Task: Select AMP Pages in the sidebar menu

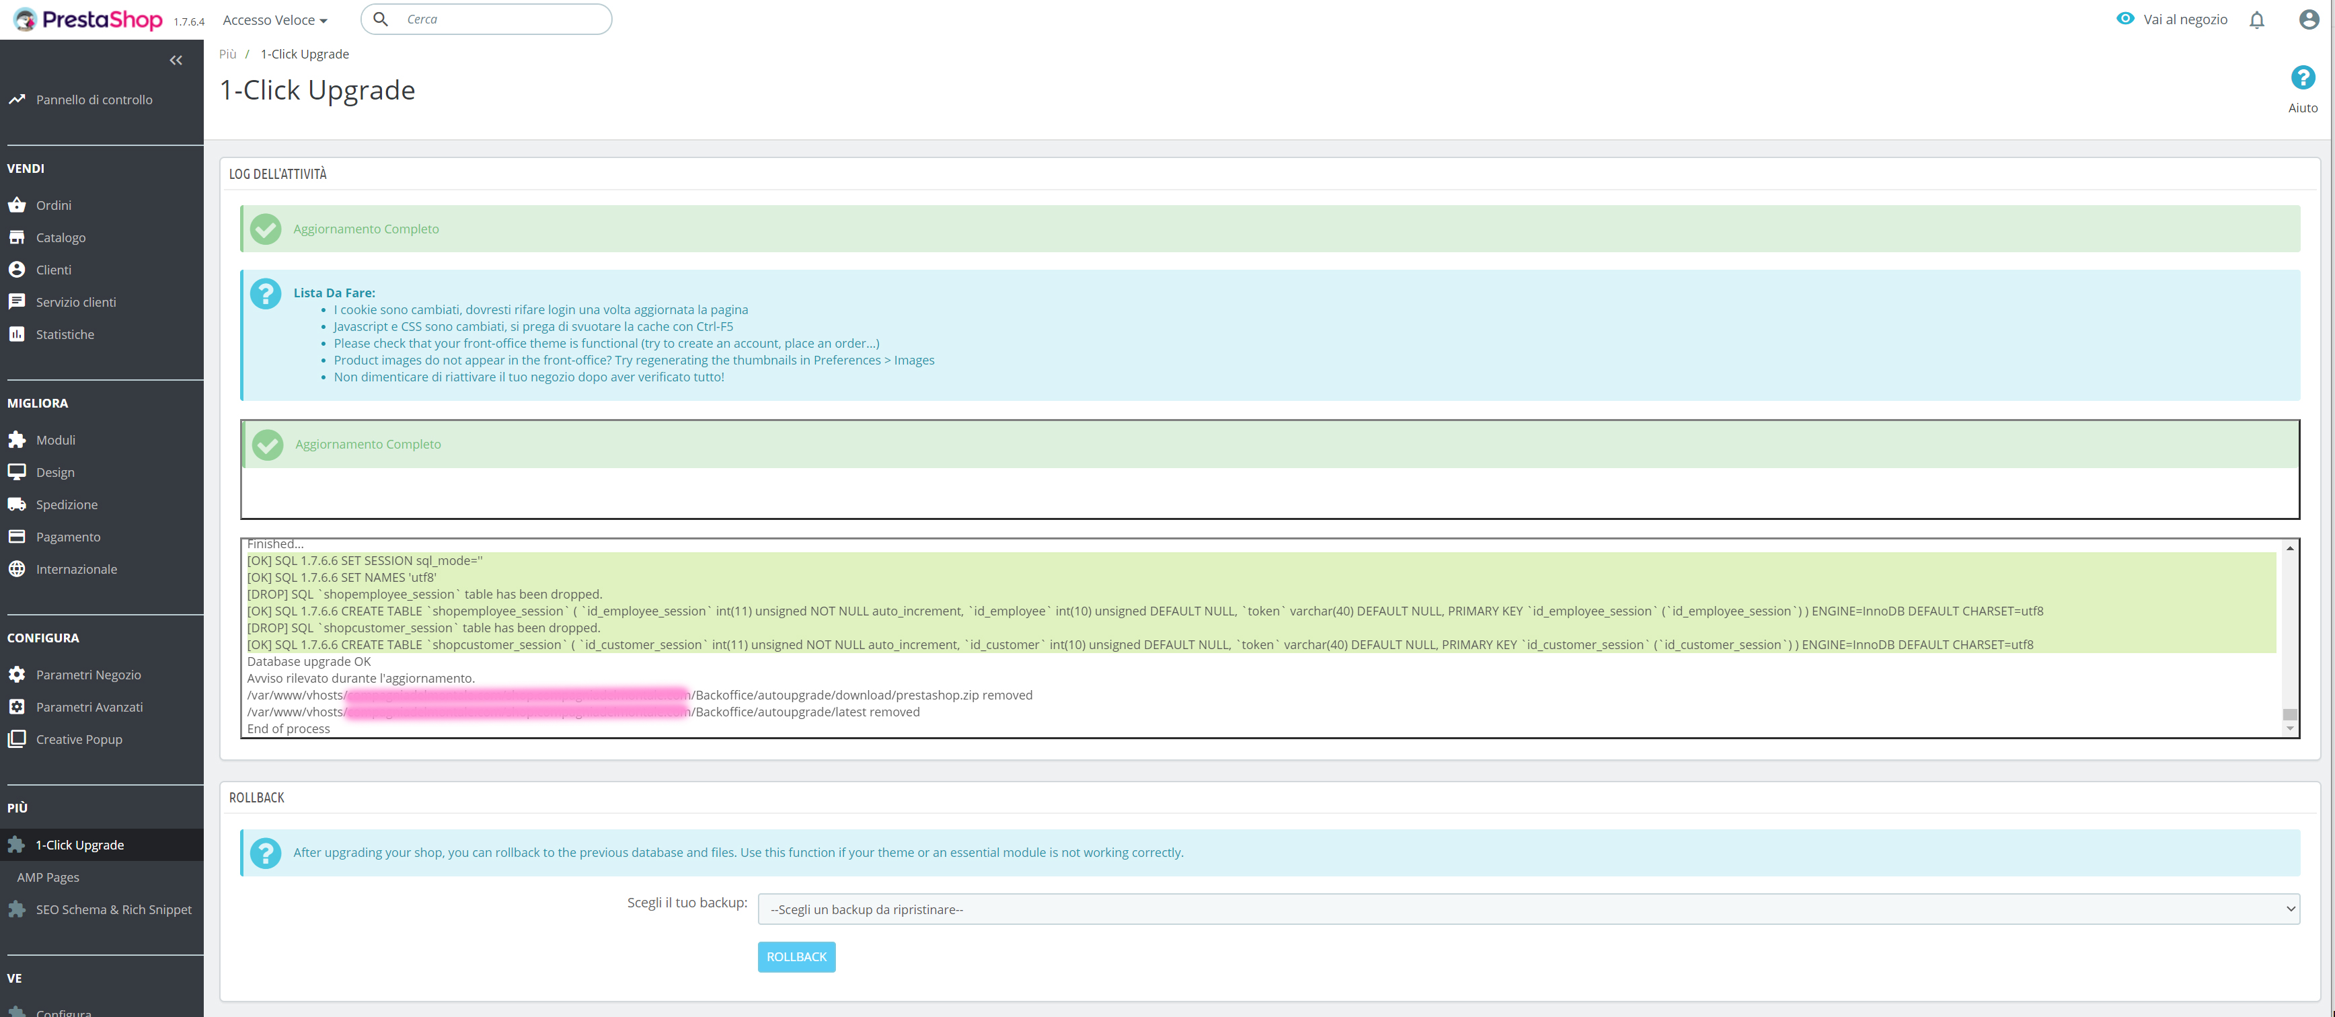Action: (46, 876)
